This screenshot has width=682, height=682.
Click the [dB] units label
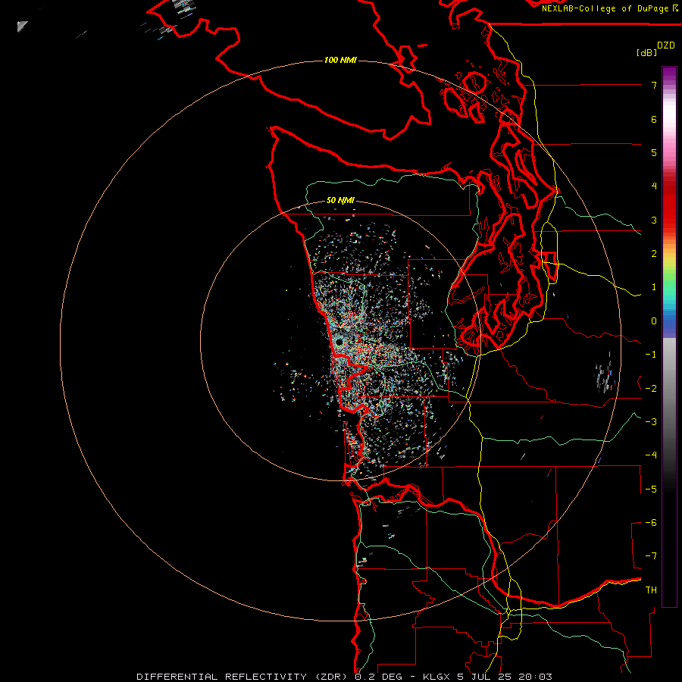[x=646, y=52]
